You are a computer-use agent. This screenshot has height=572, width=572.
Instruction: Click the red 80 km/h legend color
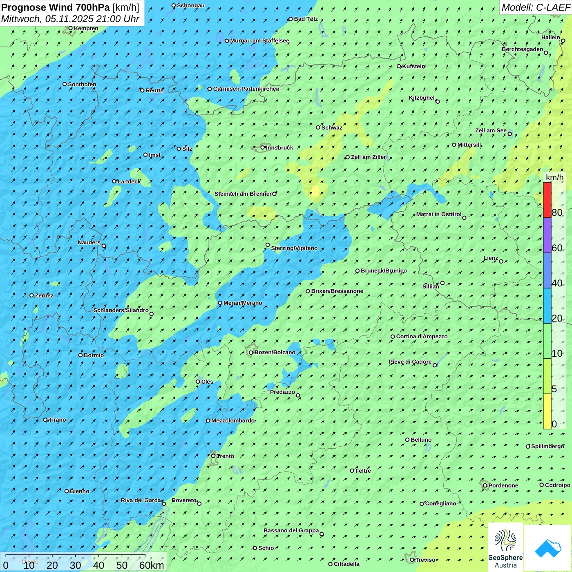click(x=547, y=200)
